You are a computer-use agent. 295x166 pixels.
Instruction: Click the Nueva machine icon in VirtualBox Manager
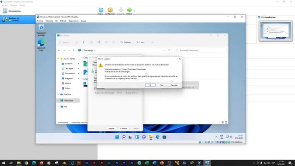point(101,11)
